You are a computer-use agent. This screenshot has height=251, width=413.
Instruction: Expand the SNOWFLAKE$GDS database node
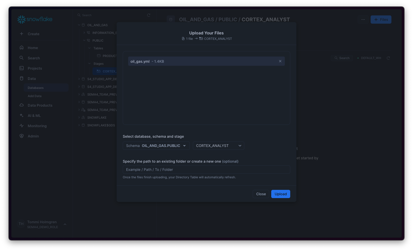point(79,125)
